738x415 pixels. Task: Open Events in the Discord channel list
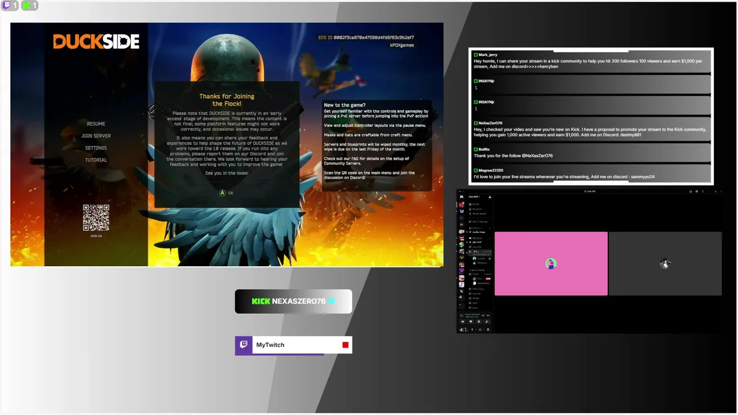coord(475,204)
